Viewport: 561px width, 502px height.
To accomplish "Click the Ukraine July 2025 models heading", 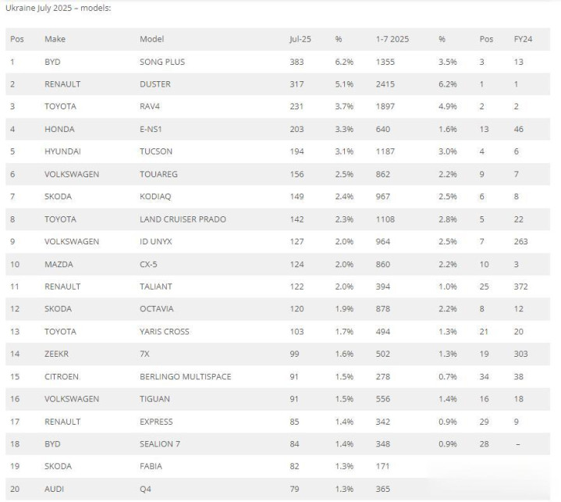I will pyautogui.click(x=58, y=8).
